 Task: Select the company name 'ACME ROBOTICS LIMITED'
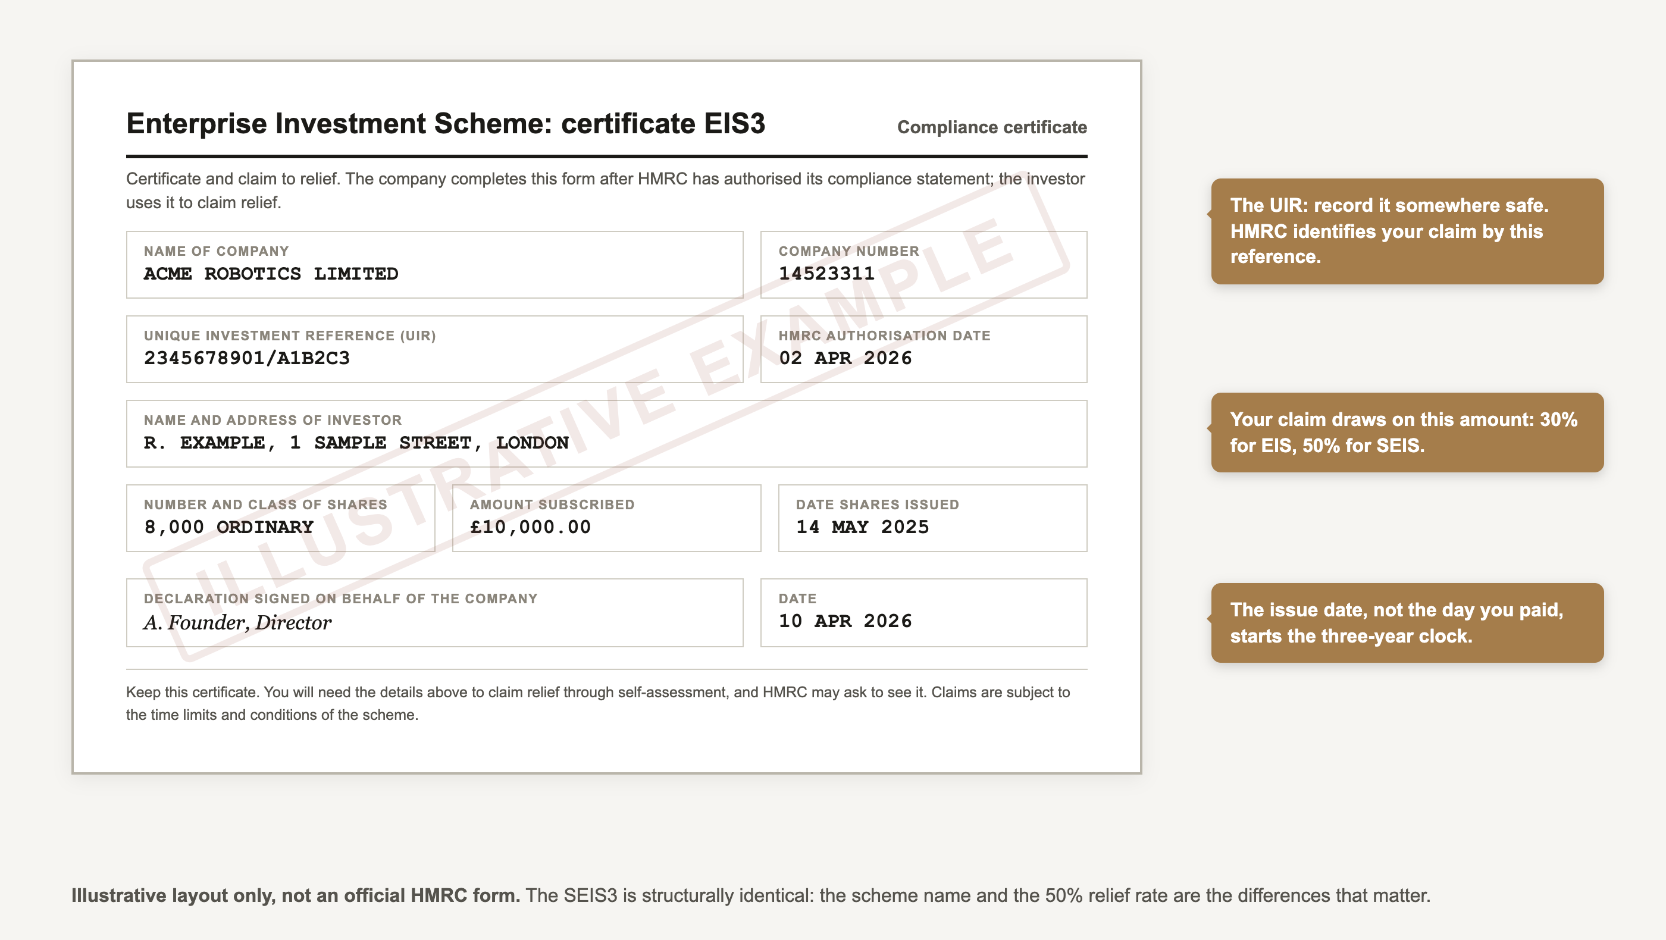click(271, 274)
